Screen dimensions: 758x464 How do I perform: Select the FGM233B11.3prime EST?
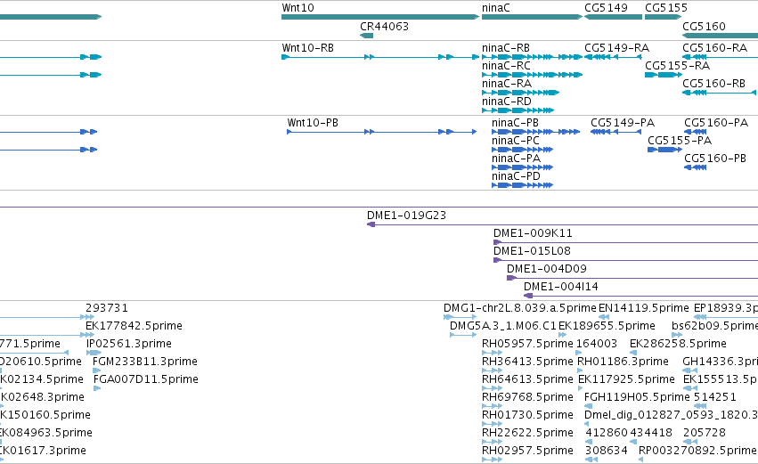(97, 370)
